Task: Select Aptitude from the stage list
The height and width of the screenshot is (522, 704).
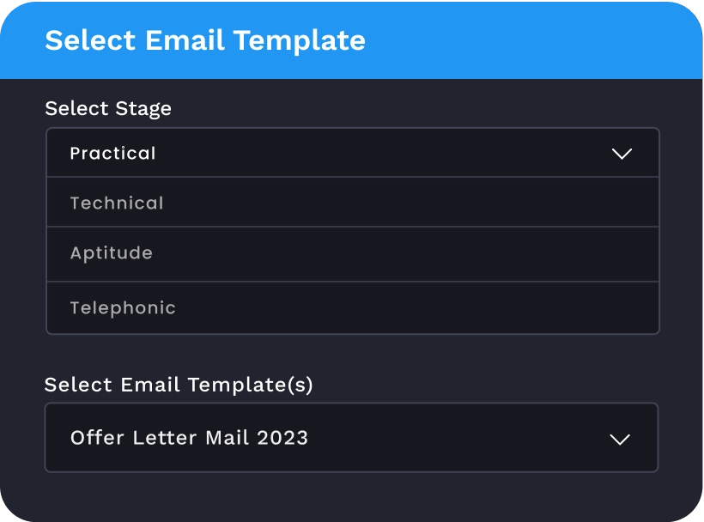Action: point(112,253)
